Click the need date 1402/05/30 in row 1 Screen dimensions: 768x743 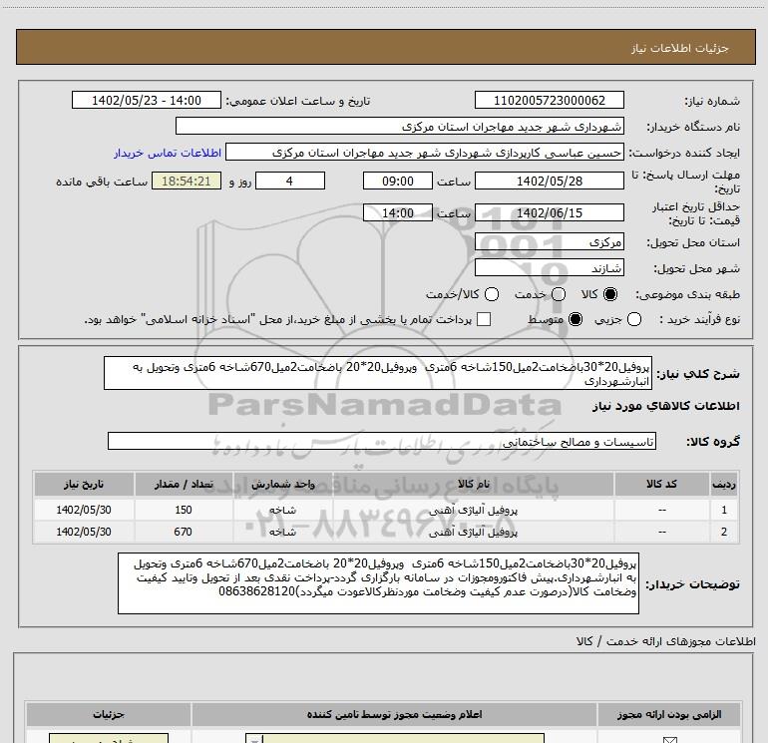84,510
